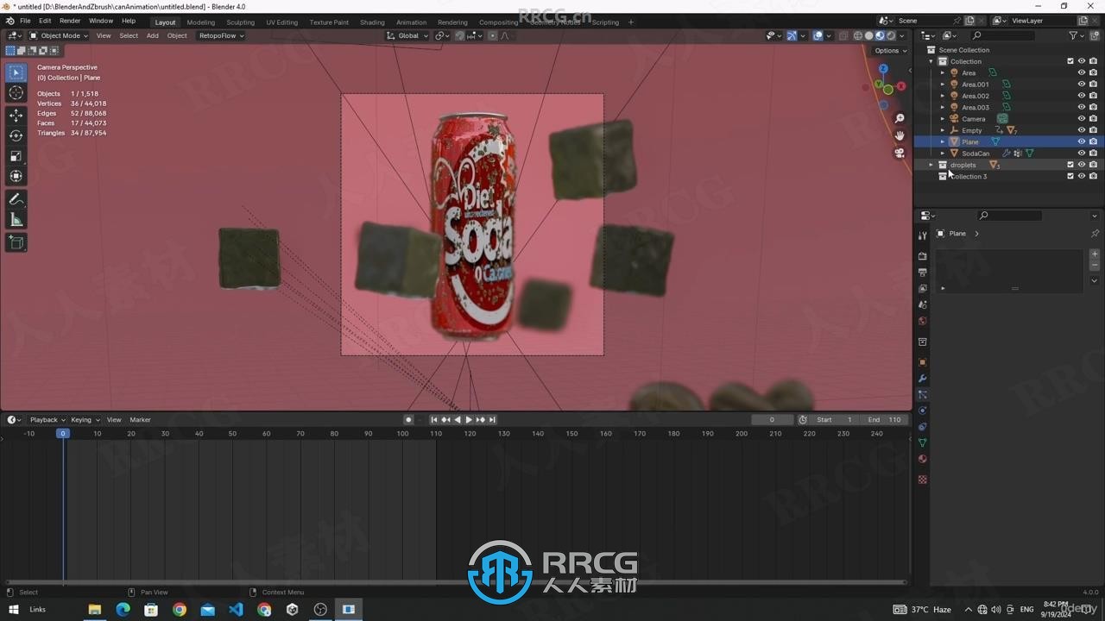Hide Camera object in viewport
1105x621 pixels.
coord(1081,119)
